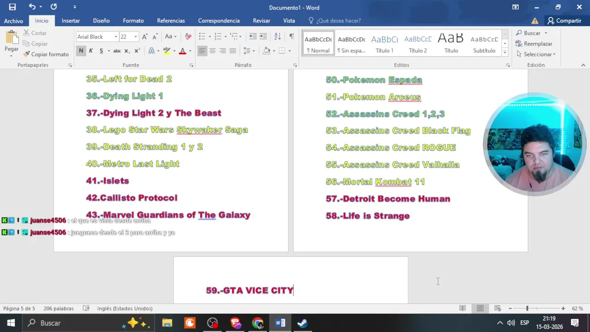Toggle italic K formatting

pos(91,51)
